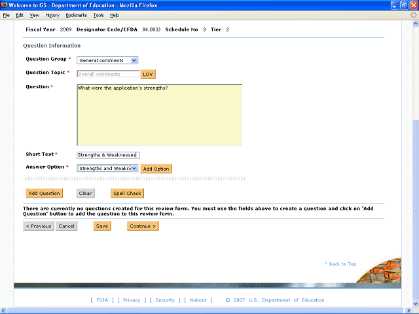Click the Fiscal Year value '2009'

(65, 29)
